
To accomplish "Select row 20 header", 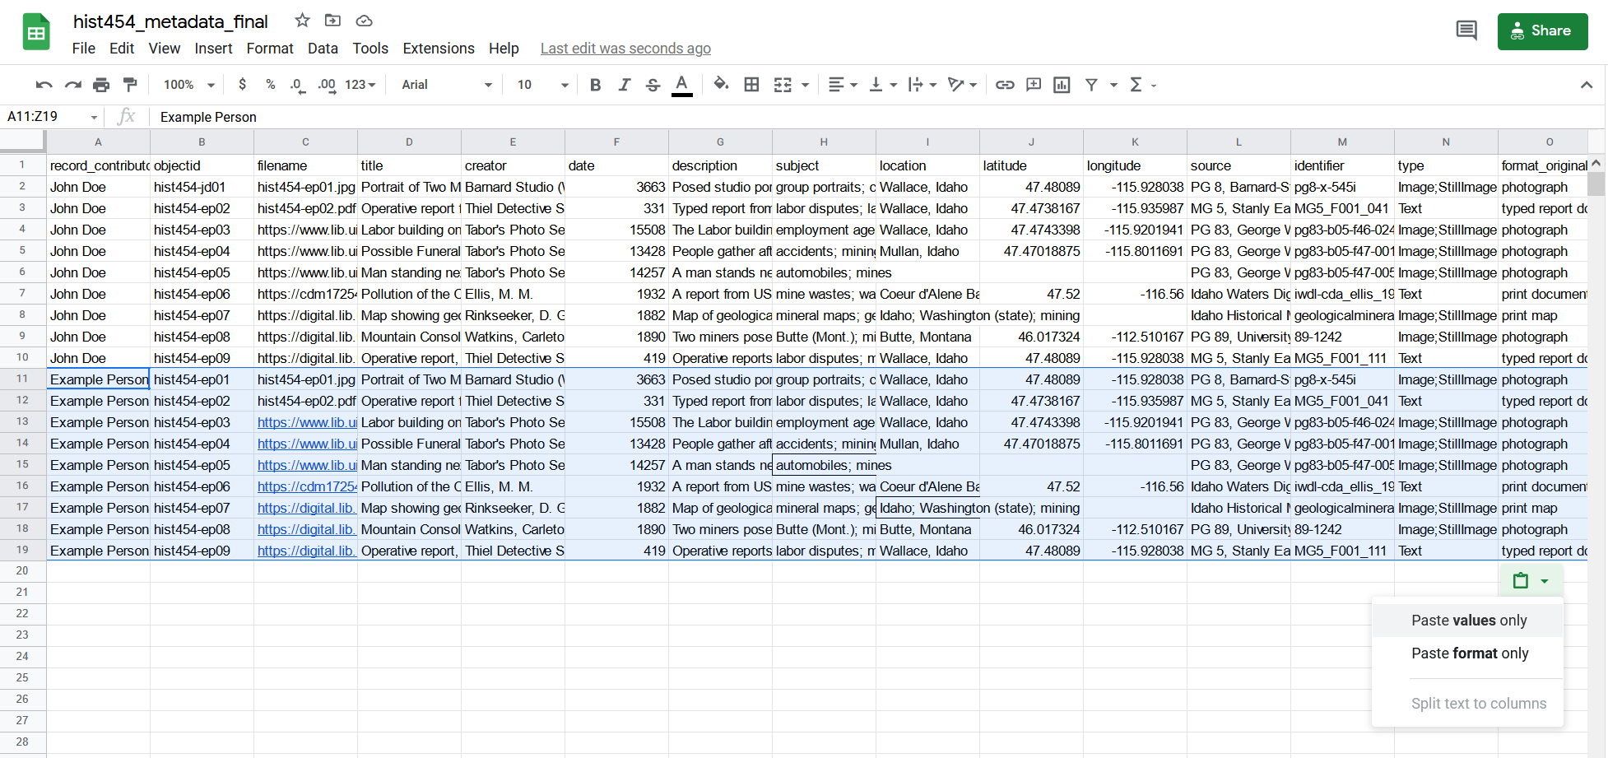I will tap(22, 571).
